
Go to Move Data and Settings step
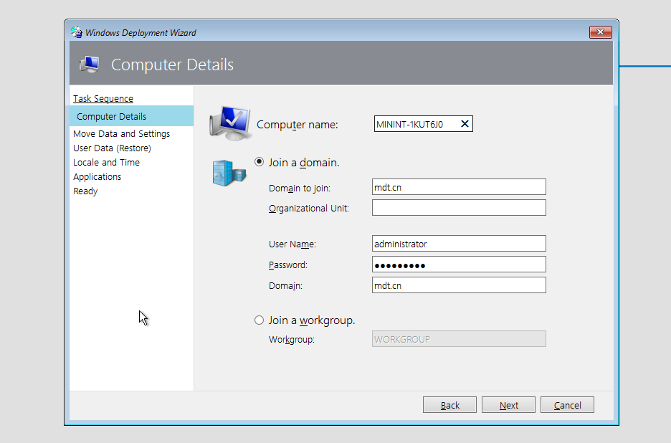point(121,134)
